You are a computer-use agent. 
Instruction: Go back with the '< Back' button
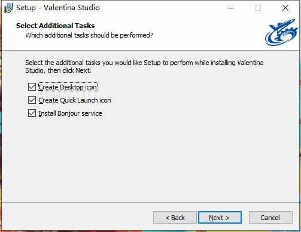[x=175, y=218]
